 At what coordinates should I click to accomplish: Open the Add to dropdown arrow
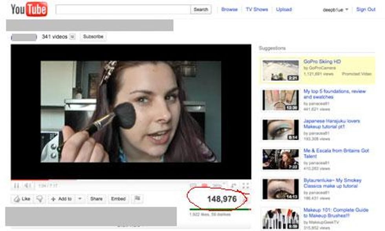point(80,199)
